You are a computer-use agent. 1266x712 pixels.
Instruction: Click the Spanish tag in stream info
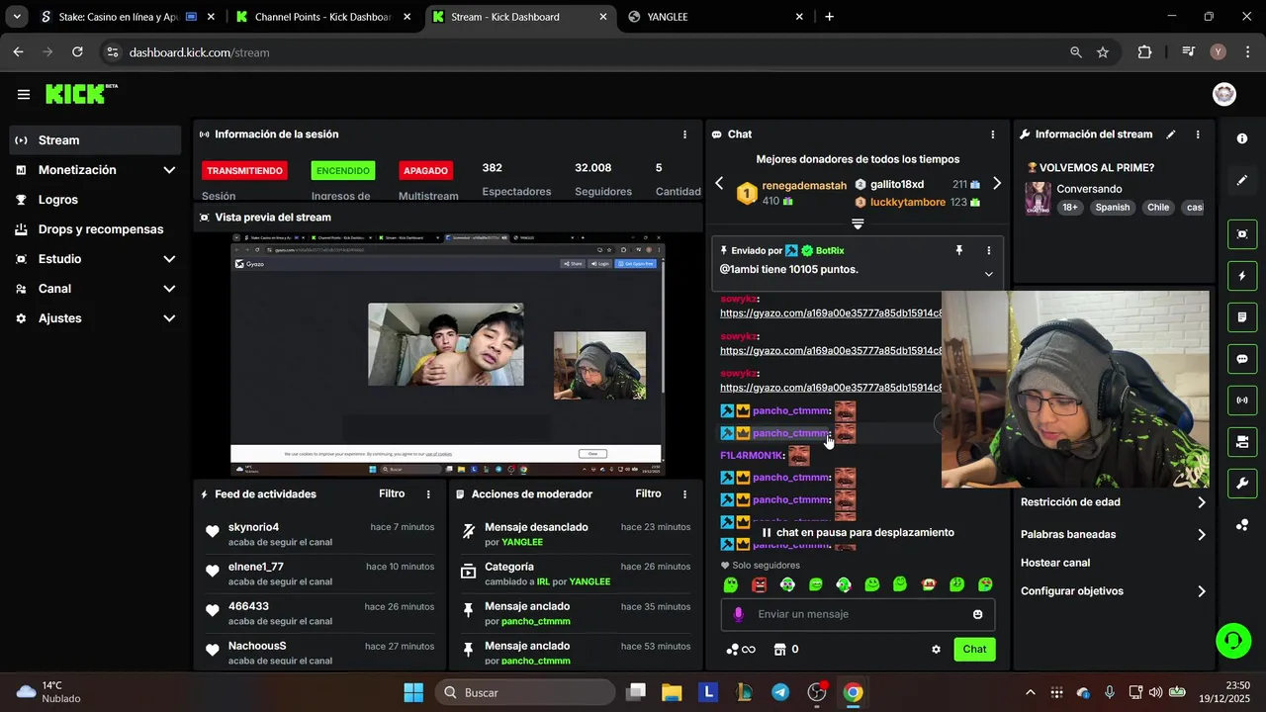(x=1112, y=208)
